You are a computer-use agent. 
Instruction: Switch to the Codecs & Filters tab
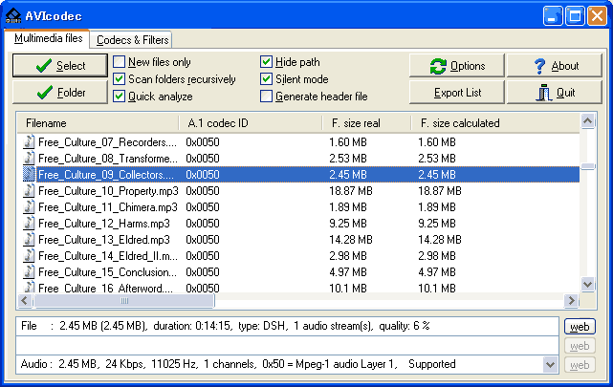(132, 40)
